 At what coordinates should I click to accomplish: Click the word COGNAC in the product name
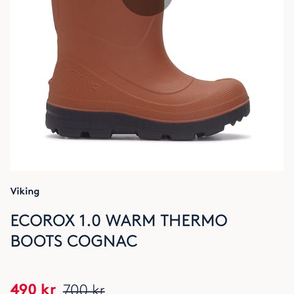[102, 241]
